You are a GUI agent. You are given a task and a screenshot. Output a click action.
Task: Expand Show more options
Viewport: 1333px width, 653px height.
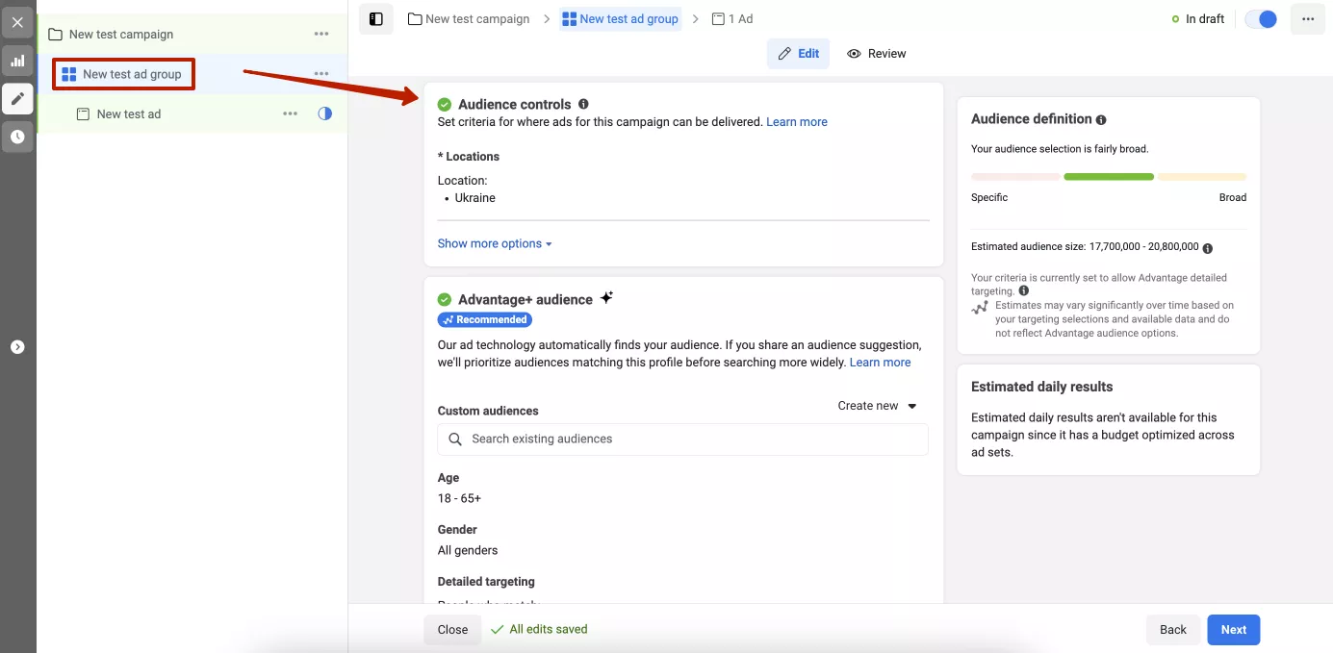495,243
